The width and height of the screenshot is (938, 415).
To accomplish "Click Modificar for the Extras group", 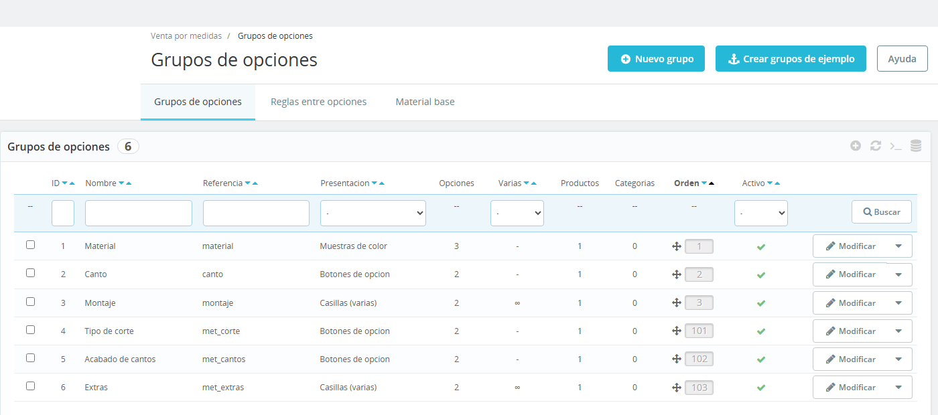I will coord(850,387).
